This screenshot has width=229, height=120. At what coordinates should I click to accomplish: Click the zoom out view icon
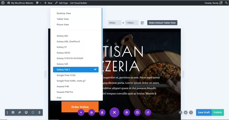click(x=20, y=112)
